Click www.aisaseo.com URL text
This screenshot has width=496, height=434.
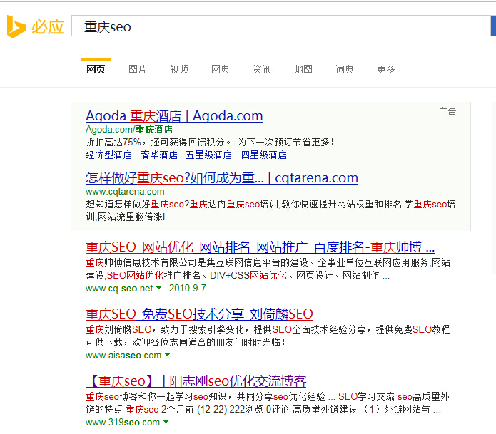123,356
